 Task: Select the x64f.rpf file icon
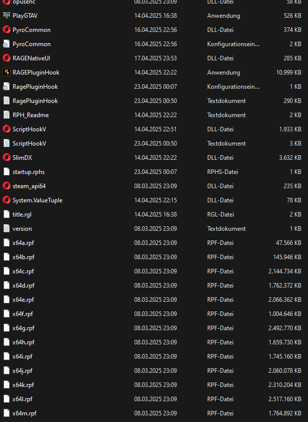pos(7,314)
